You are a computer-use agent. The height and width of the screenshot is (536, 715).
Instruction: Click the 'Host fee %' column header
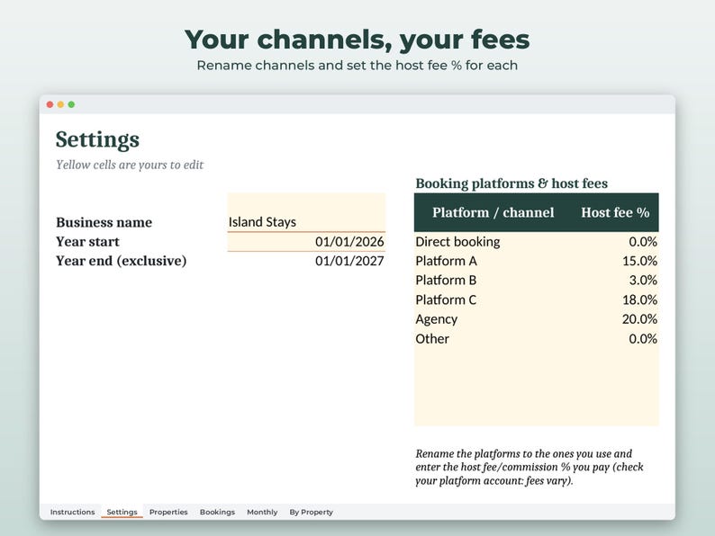click(616, 212)
